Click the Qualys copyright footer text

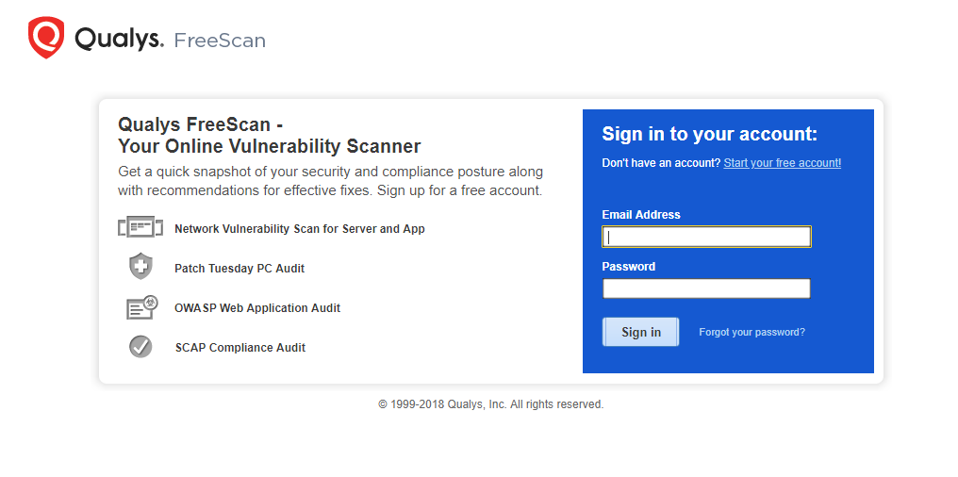coord(490,404)
